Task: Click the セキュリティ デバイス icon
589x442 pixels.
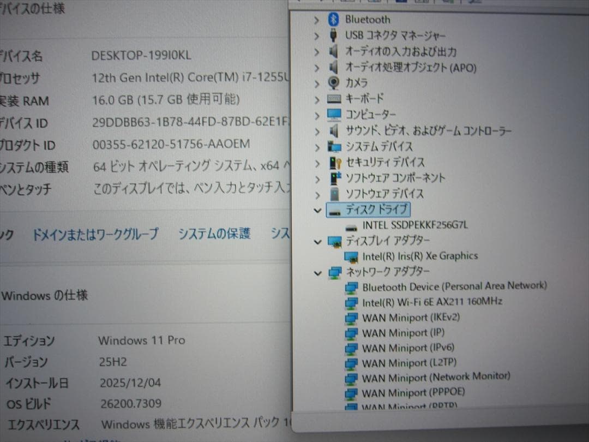Action: coord(334,162)
